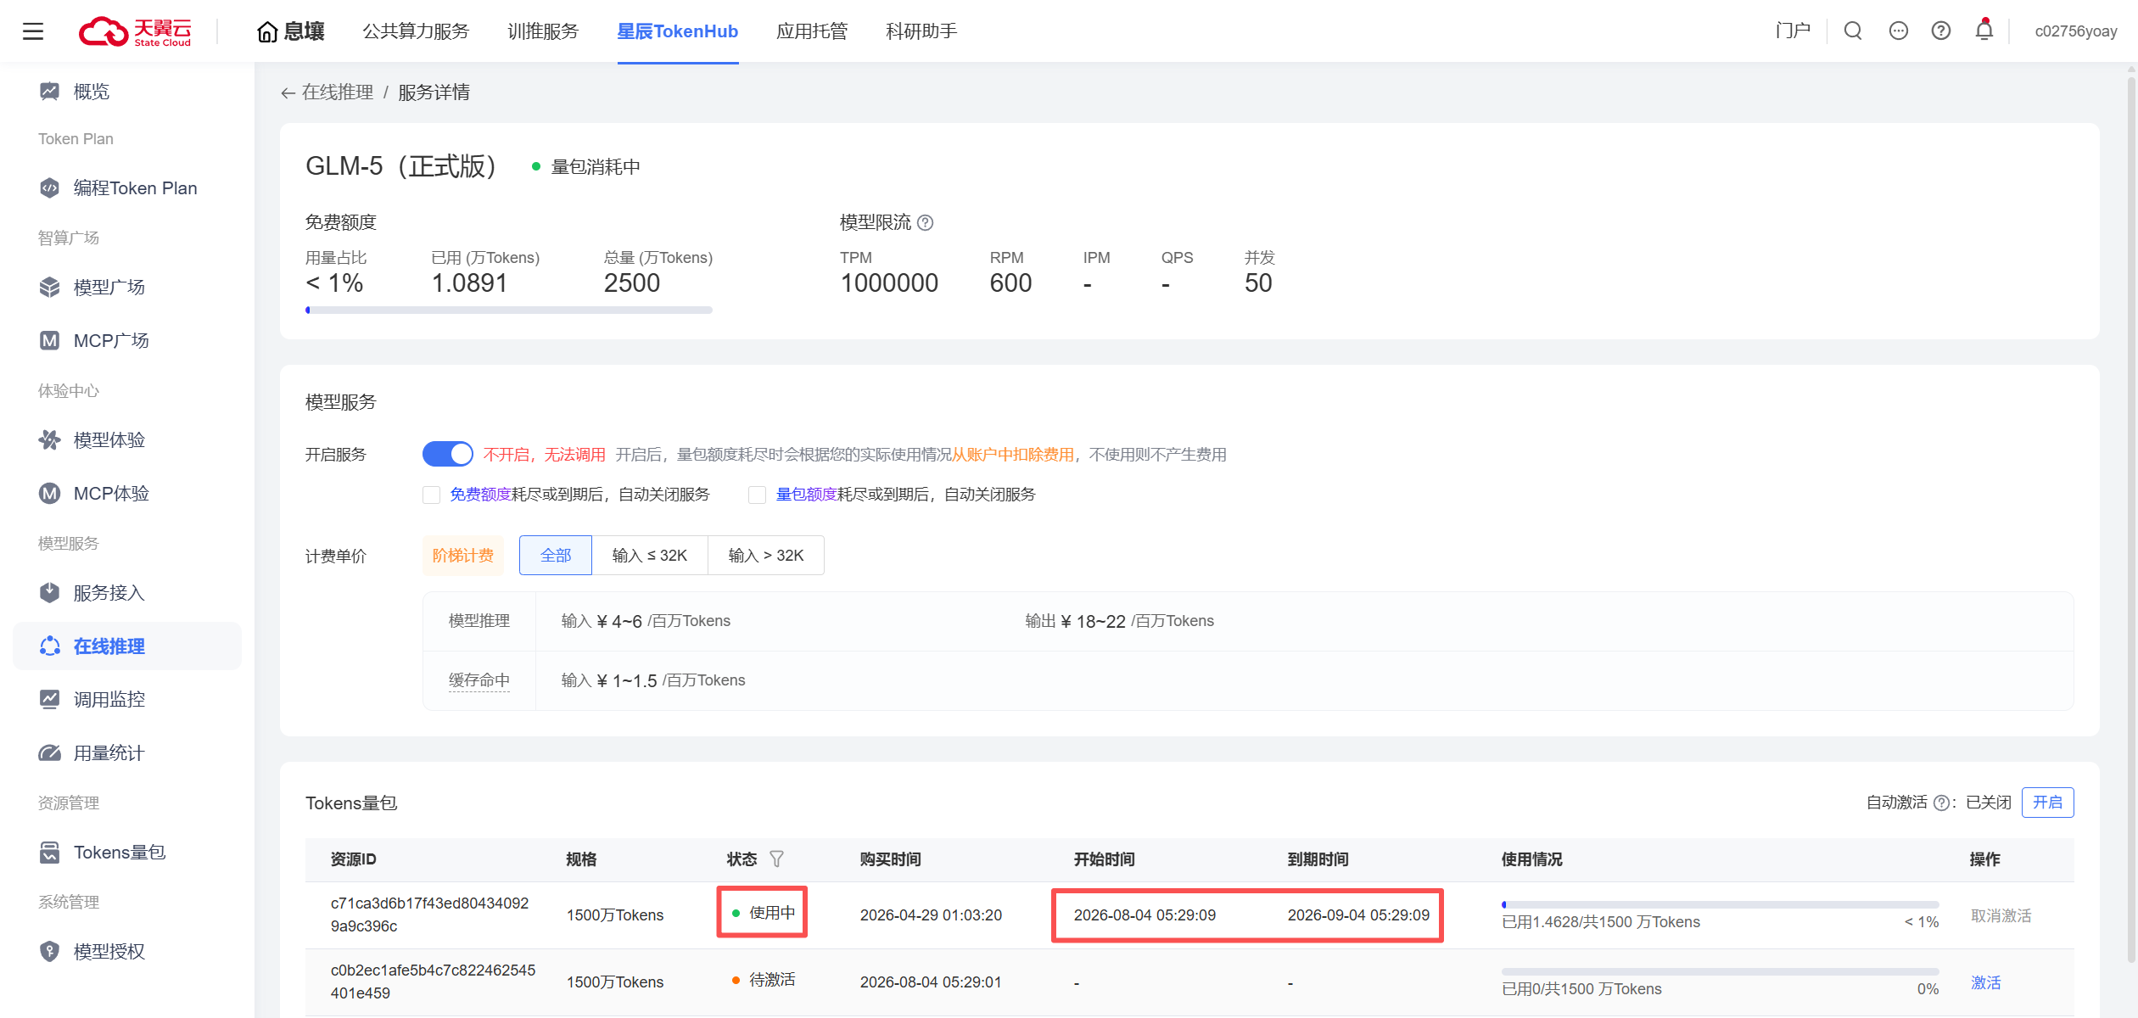
Task: Click the GLM-5 (正式版) title
Action: [400, 166]
